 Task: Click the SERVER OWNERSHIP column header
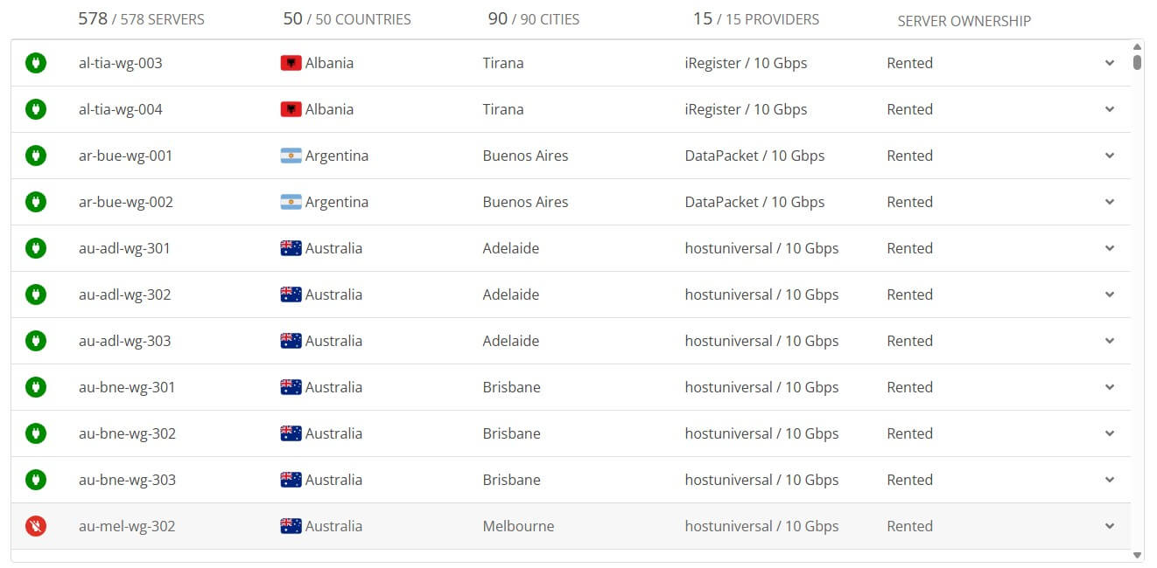pyautogui.click(x=963, y=20)
